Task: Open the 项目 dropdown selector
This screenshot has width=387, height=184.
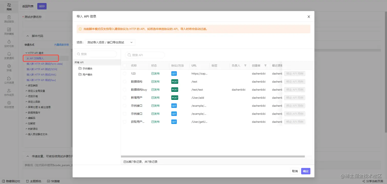Action: (x=110, y=42)
